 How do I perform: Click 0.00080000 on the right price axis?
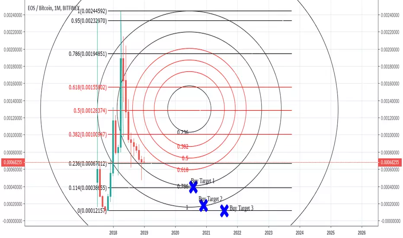[390, 153]
